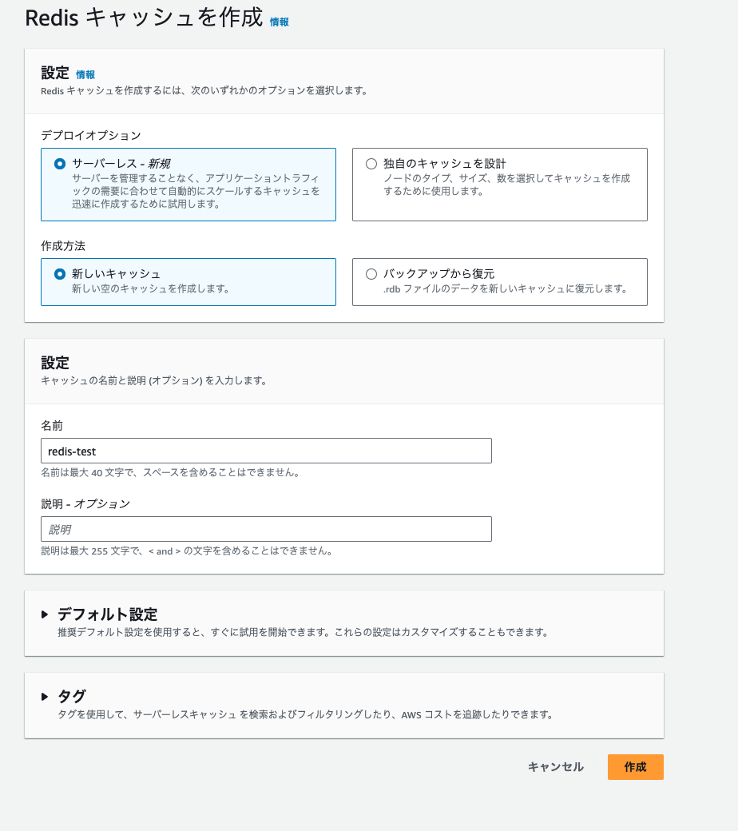Image resolution: width=738 pixels, height=831 pixels.
Task: Click the デフォルト設定 section heading text
Action: click(107, 614)
